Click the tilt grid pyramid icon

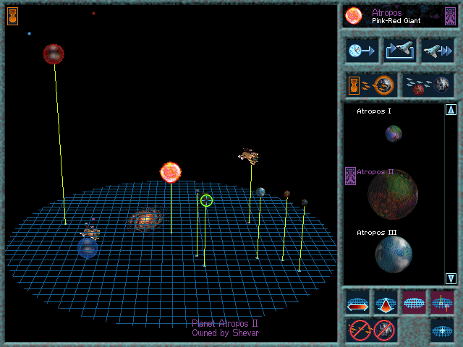point(386,302)
